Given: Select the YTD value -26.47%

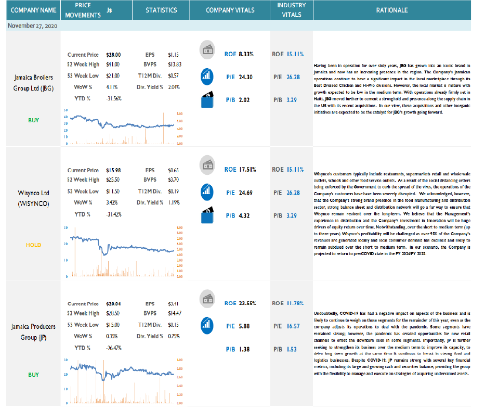Looking at the screenshot, I should [x=113, y=348].
